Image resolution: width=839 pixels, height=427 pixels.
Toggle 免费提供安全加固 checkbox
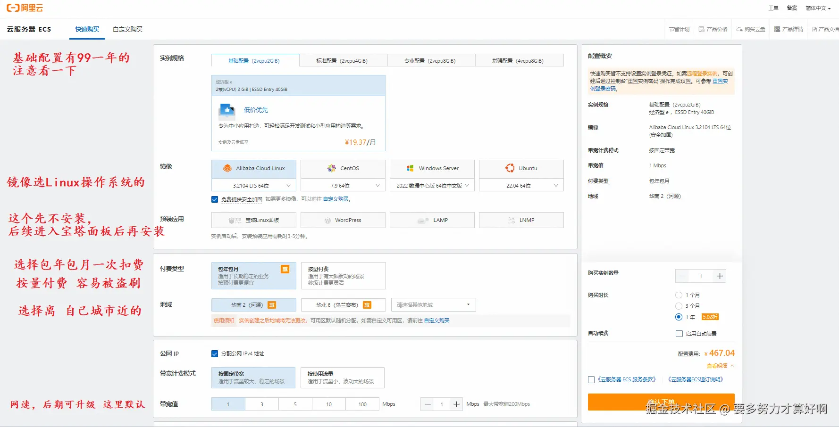[x=215, y=199]
